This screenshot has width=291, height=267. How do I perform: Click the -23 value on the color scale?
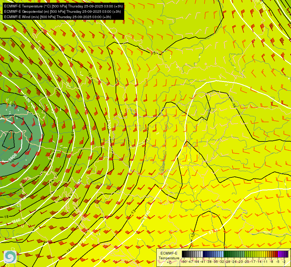240,262
